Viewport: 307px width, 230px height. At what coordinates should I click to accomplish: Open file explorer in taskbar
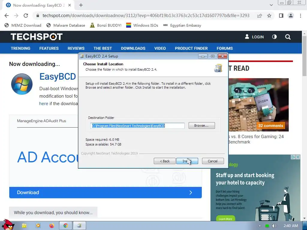pos(24,226)
